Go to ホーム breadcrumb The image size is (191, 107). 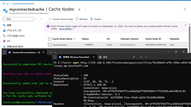6,4
